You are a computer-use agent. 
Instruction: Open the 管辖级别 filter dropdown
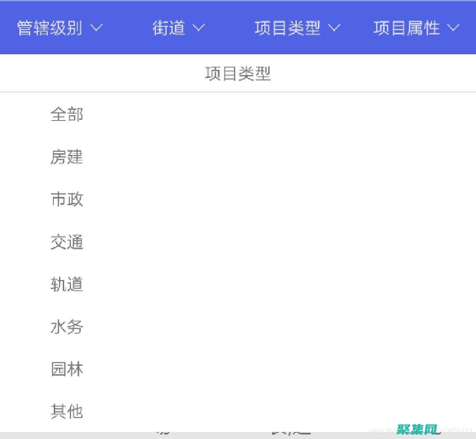pyautogui.click(x=49, y=27)
